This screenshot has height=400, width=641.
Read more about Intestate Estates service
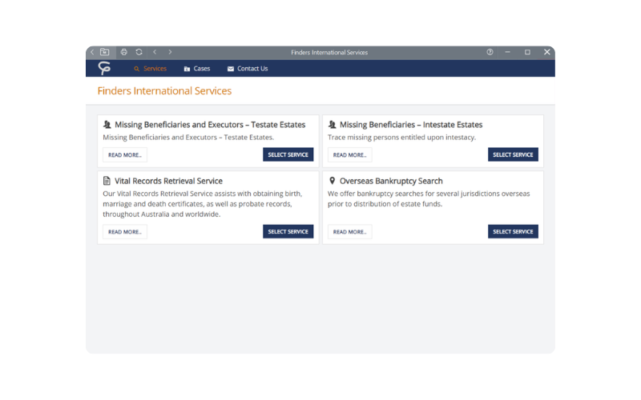click(x=349, y=155)
